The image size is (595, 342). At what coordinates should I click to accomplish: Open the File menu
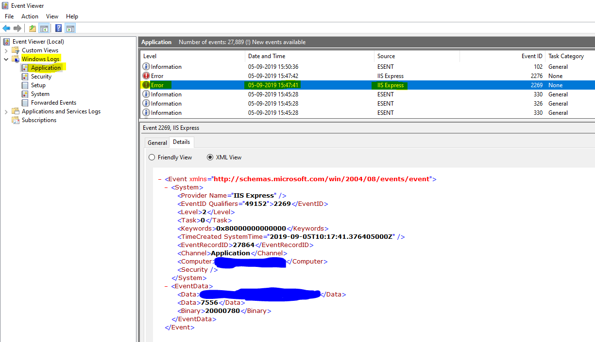pyautogui.click(x=9, y=16)
